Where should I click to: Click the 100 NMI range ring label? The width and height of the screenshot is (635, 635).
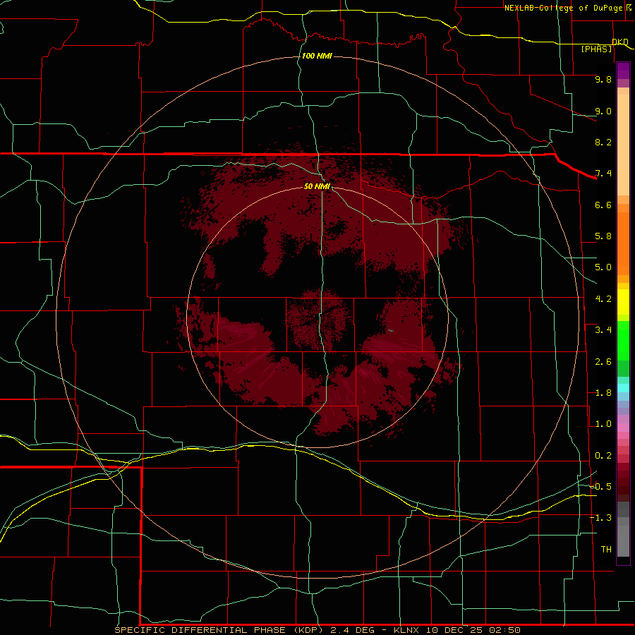[x=317, y=56]
